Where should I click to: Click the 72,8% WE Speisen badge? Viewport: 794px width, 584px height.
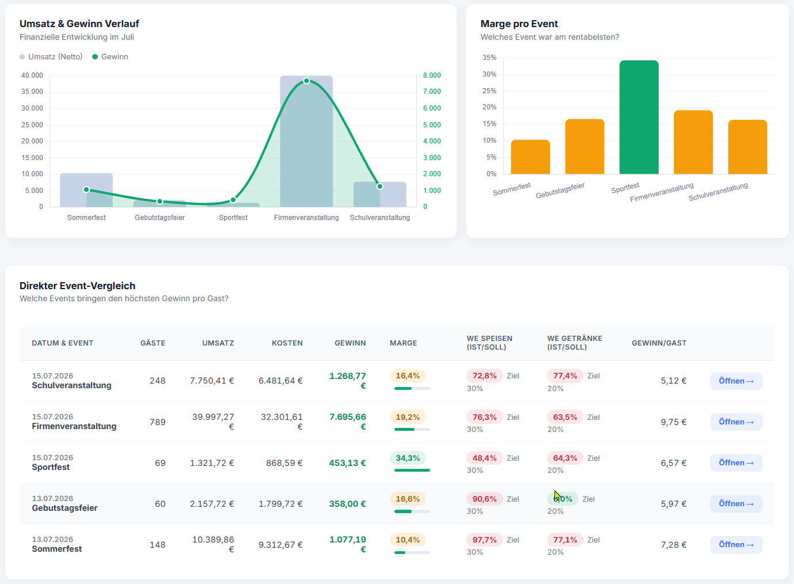click(485, 376)
